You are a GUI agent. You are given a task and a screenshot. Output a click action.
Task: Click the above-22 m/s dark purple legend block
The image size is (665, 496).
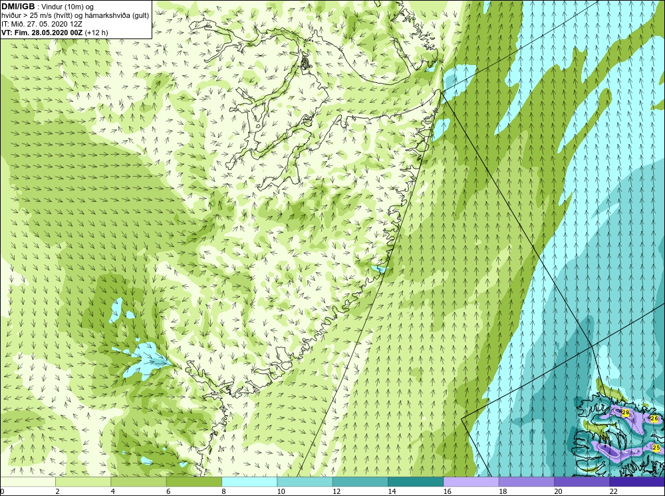637,481
